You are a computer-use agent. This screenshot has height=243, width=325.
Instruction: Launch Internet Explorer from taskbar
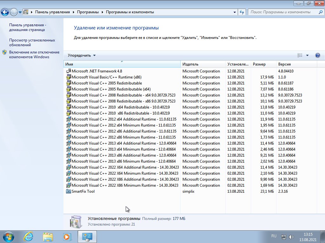pos(28,237)
